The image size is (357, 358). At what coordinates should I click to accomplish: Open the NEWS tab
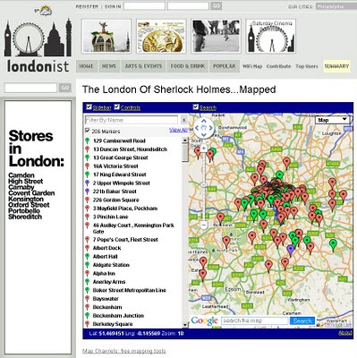[109, 66]
